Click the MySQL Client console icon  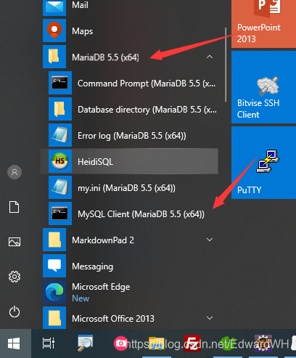pyautogui.click(x=60, y=213)
